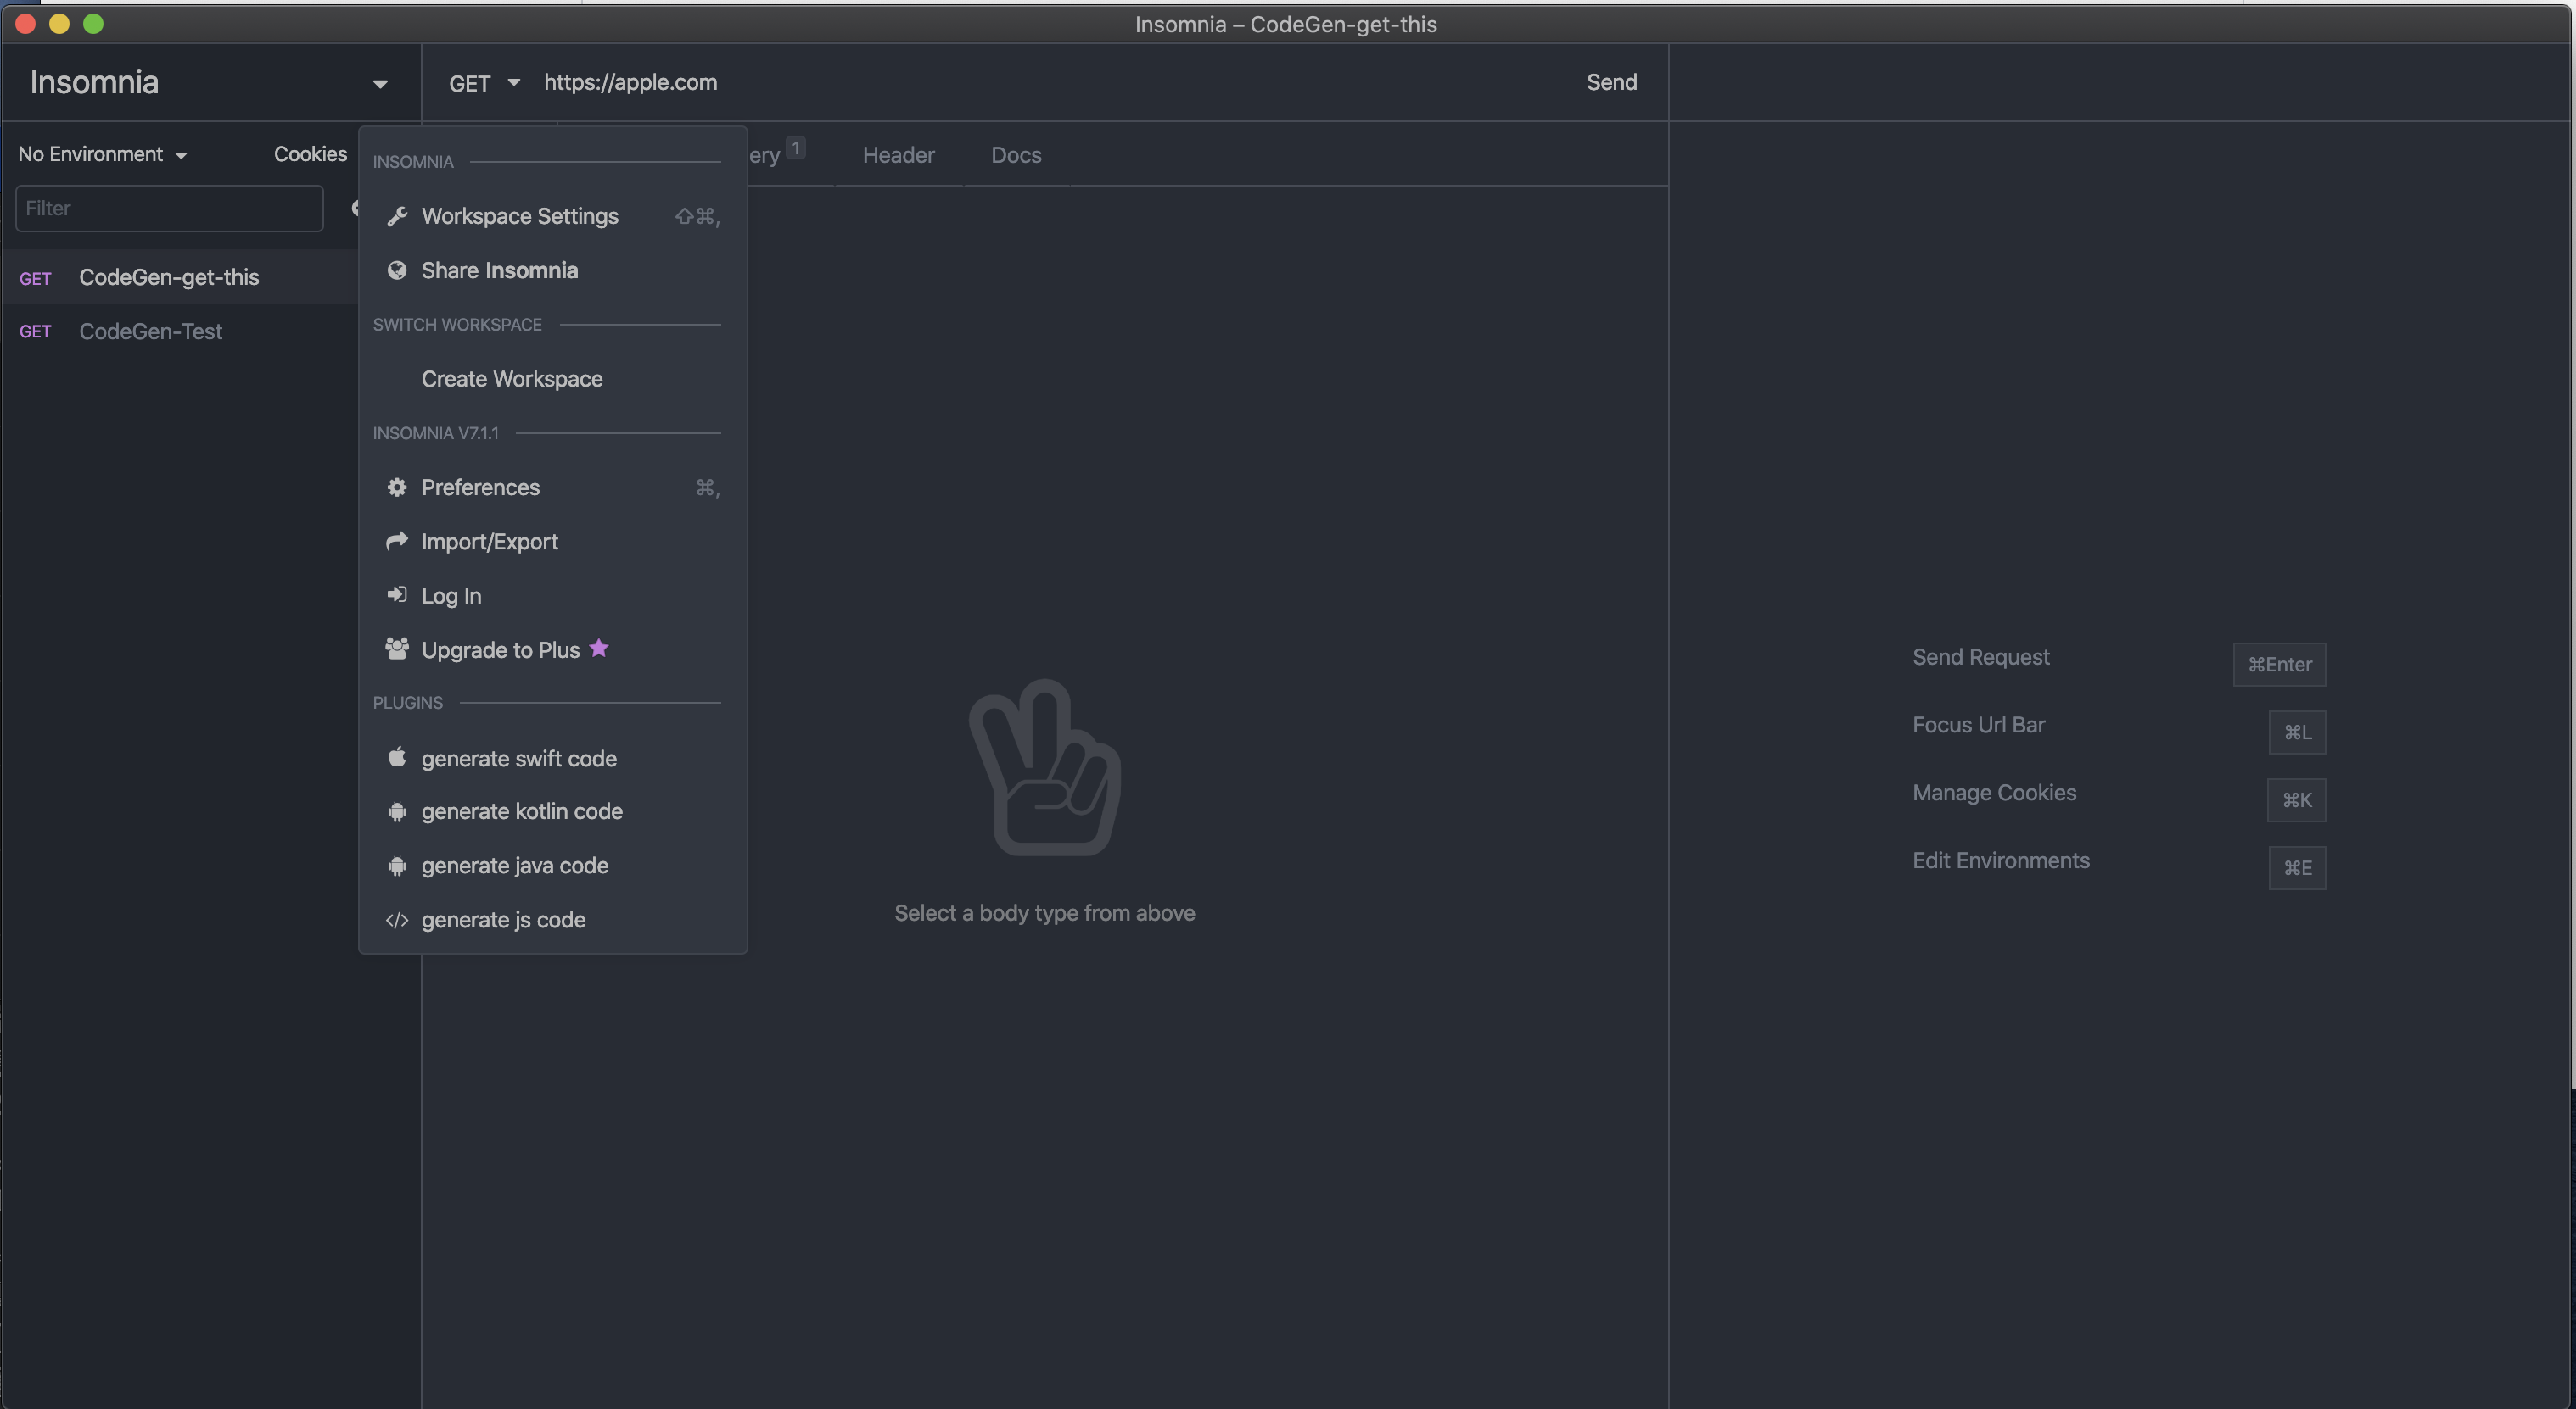Click the Log In icon
2576x1409 pixels.
[x=395, y=595]
